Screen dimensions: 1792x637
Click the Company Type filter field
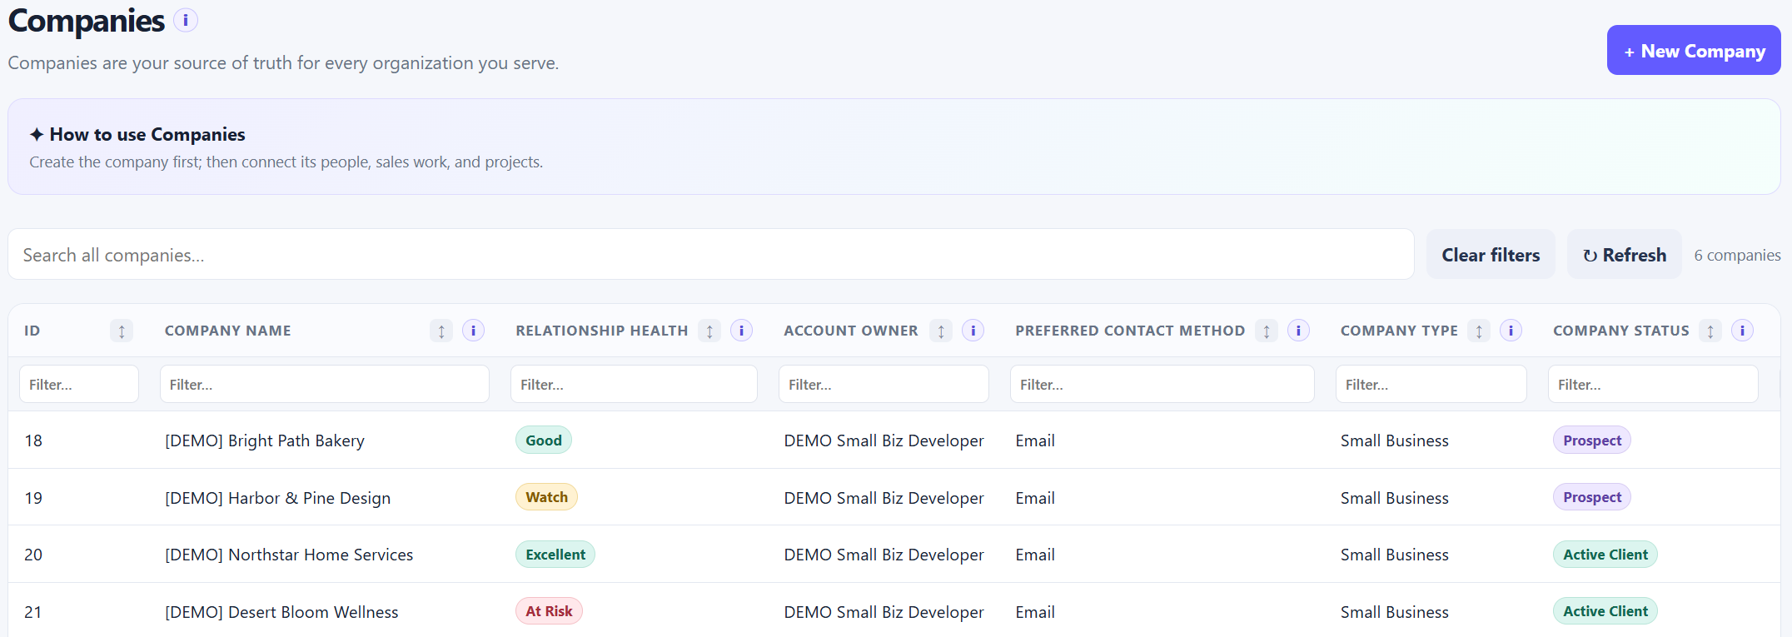tap(1431, 384)
